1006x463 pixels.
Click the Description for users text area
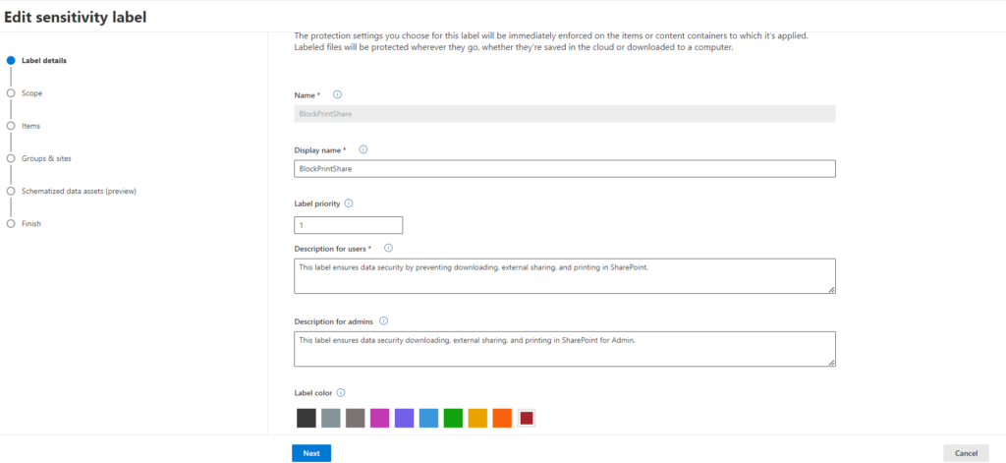[565, 275]
